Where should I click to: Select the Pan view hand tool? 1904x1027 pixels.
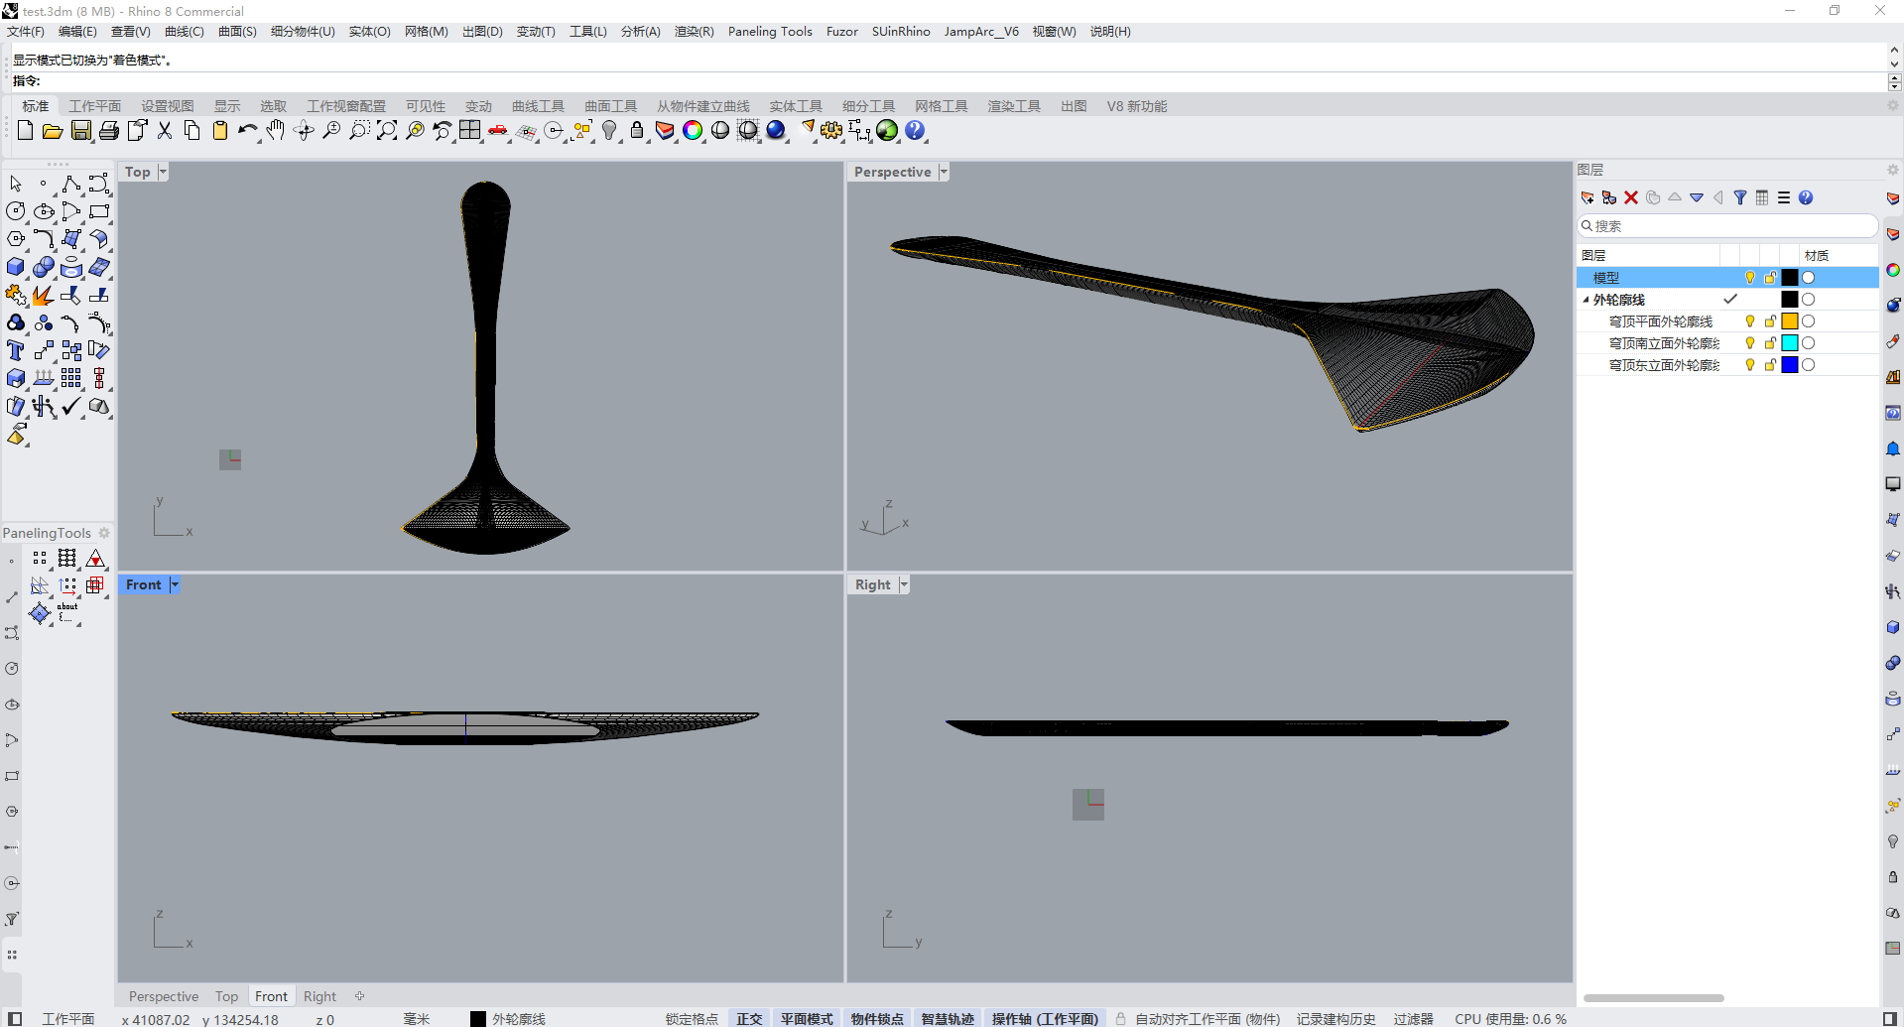[x=276, y=131]
